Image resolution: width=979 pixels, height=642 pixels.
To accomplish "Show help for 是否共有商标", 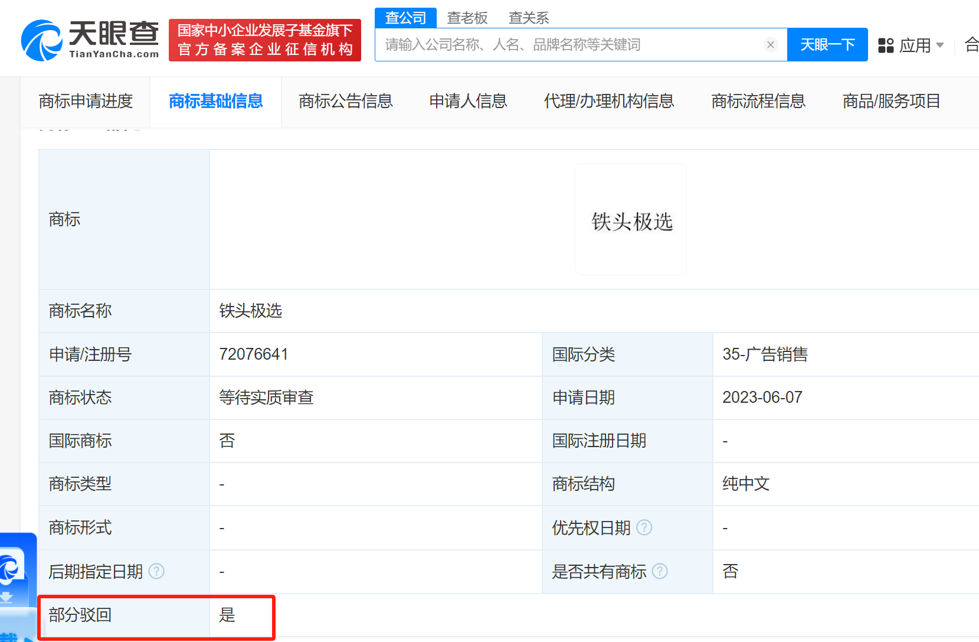I will tap(660, 571).
